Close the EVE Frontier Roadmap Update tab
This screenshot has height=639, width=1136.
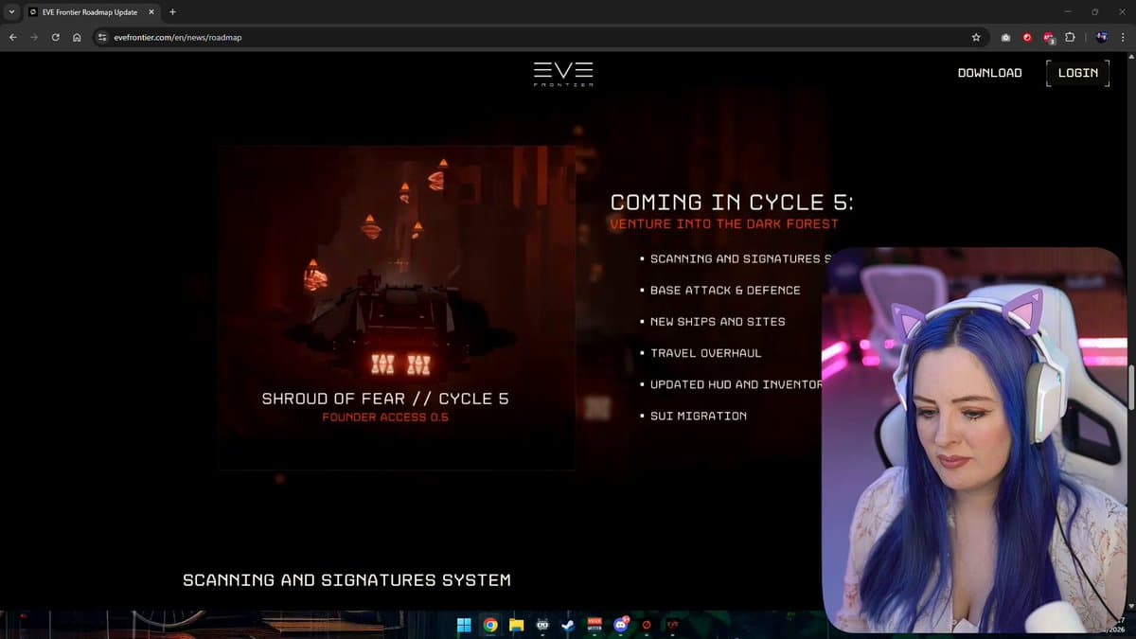point(151,11)
